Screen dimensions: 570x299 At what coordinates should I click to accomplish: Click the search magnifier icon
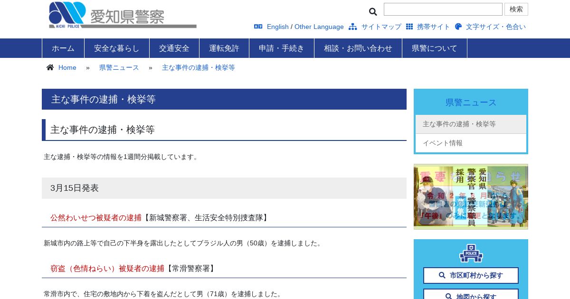coord(373,11)
